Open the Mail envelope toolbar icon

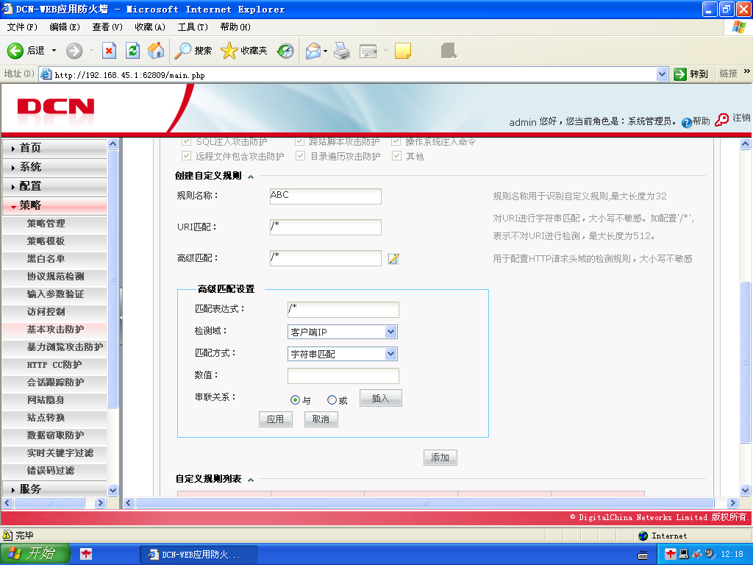(x=313, y=51)
